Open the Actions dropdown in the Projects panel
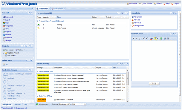 click(20, 50)
